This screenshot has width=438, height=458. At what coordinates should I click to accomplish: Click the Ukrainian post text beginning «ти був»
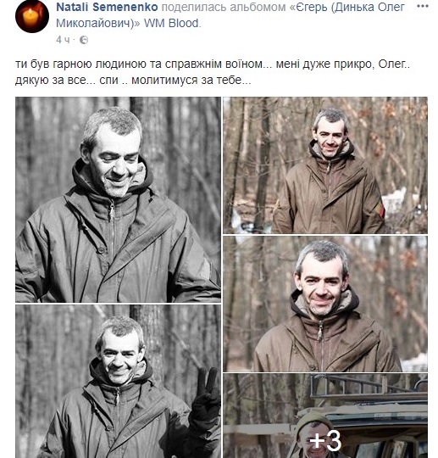pyautogui.click(x=213, y=72)
